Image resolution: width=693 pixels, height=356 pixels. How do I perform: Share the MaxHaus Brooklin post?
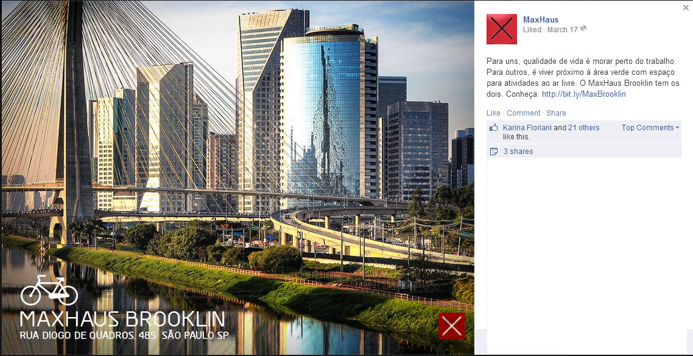coord(556,113)
